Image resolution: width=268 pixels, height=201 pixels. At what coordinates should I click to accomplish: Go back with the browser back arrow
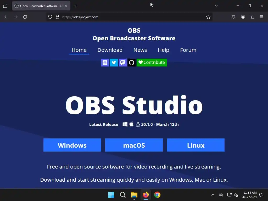click(x=6, y=17)
